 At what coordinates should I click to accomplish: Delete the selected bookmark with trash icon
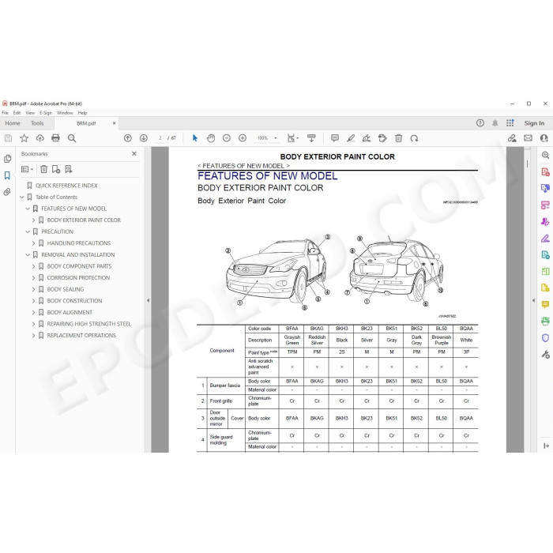[x=43, y=169]
